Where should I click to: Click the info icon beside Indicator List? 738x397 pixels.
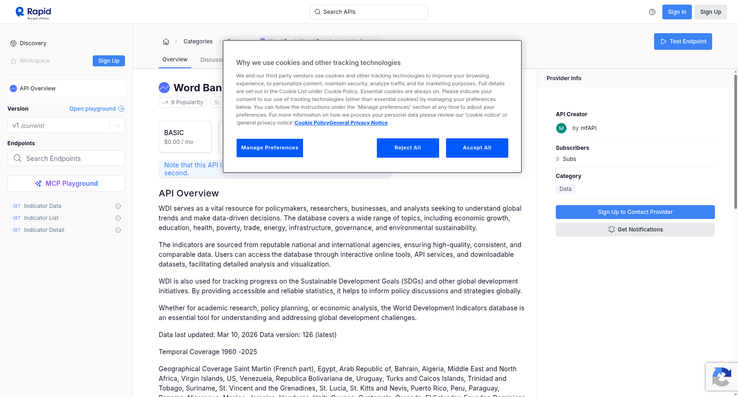click(118, 218)
